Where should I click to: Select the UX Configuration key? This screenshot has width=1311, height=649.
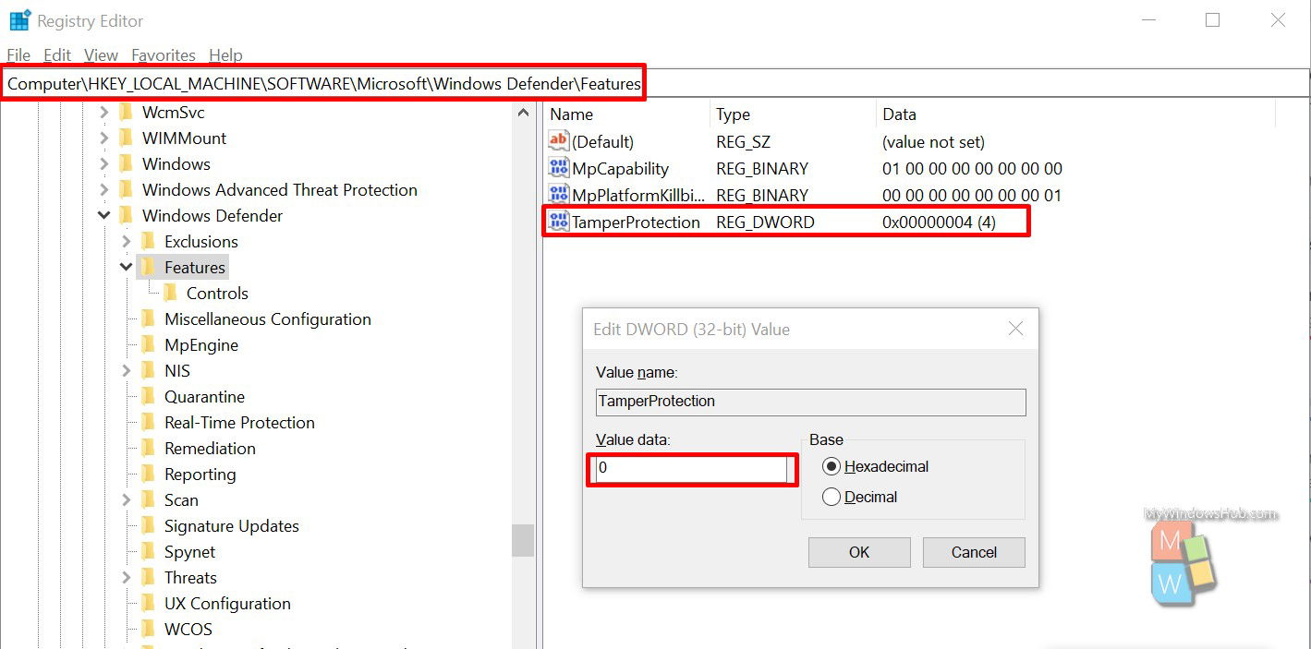click(x=227, y=604)
